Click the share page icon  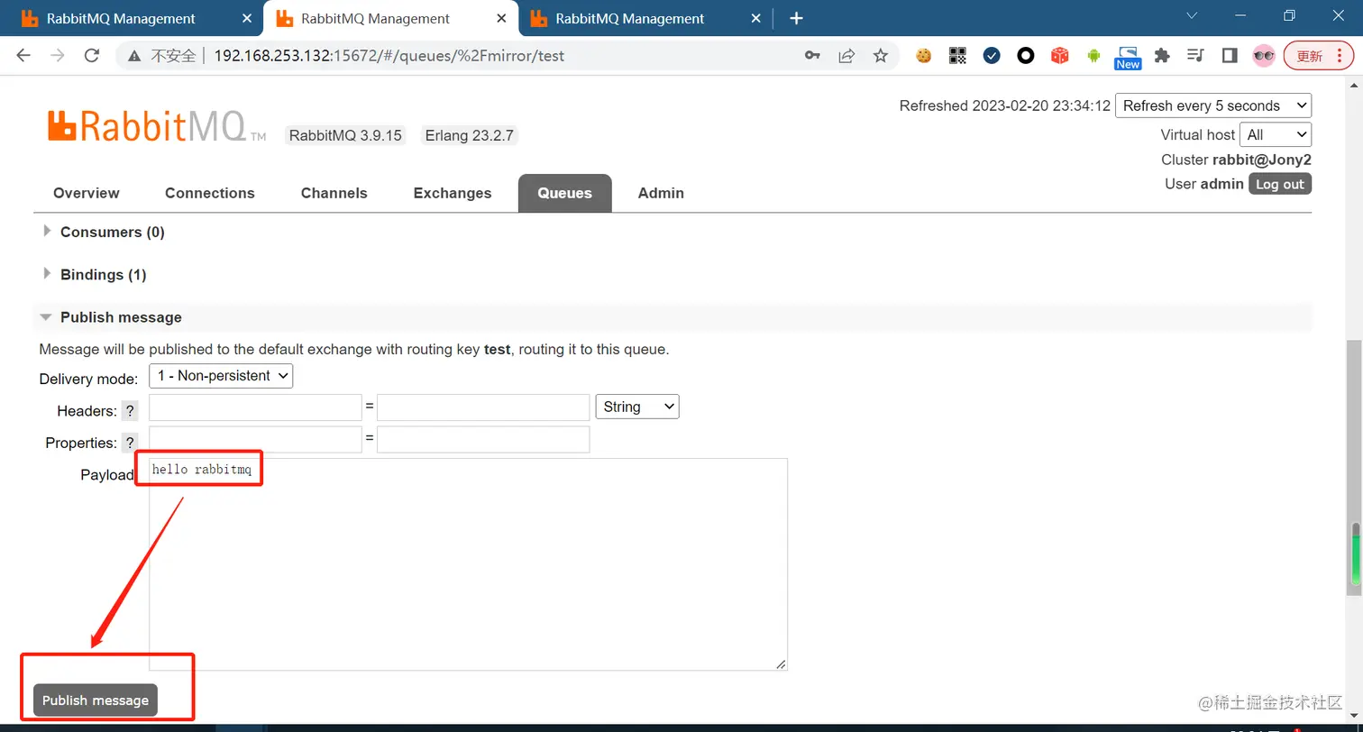point(846,56)
